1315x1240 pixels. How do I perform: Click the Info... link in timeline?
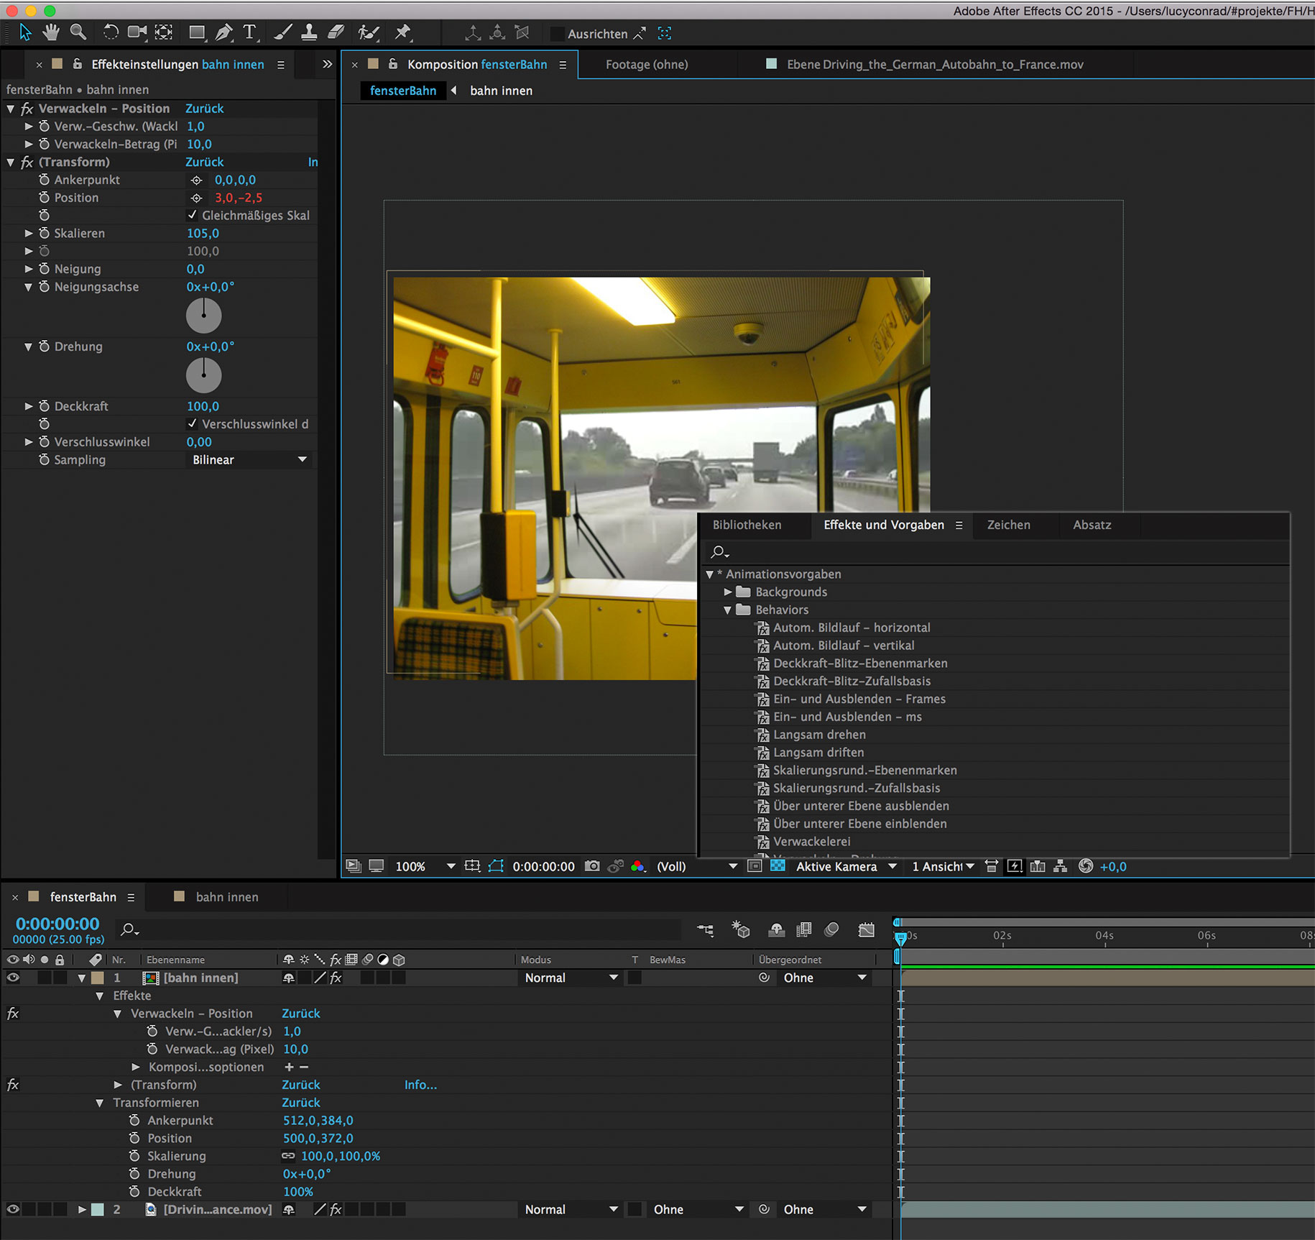point(420,1085)
